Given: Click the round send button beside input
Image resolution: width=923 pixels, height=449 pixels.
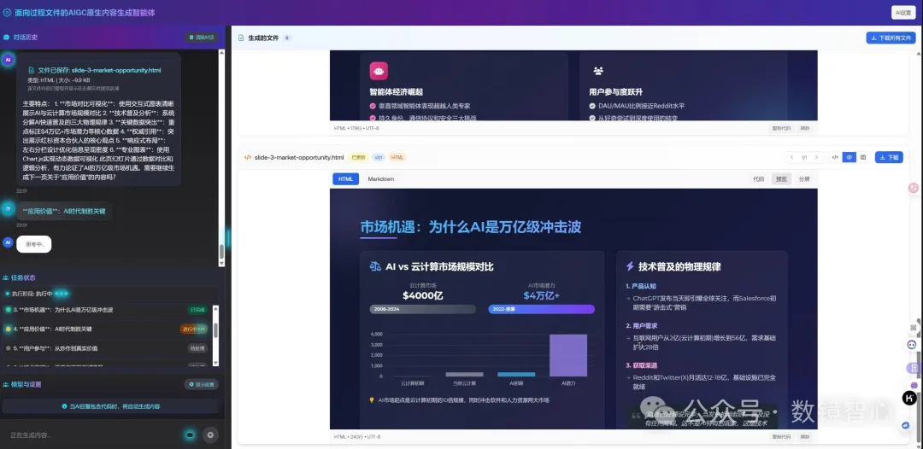Looking at the screenshot, I should (210, 434).
